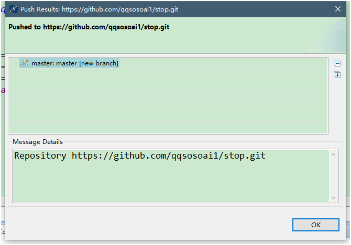This screenshot has width=351, height=245.
Task: Click the 'Message Details' group label
Action: point(38,142)
